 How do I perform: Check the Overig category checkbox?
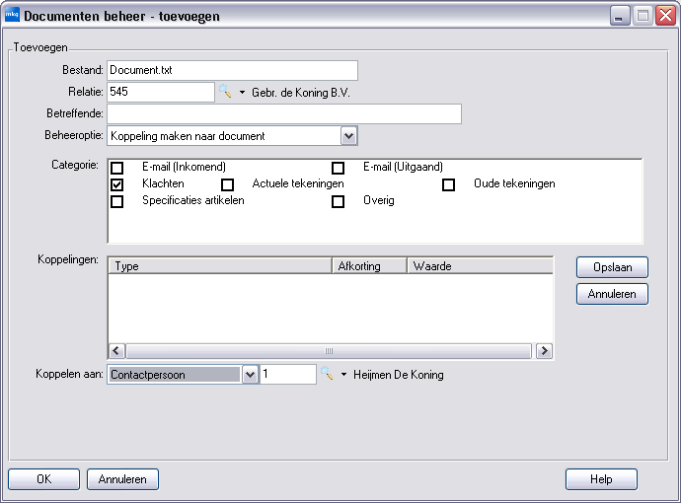click(338, 201)
